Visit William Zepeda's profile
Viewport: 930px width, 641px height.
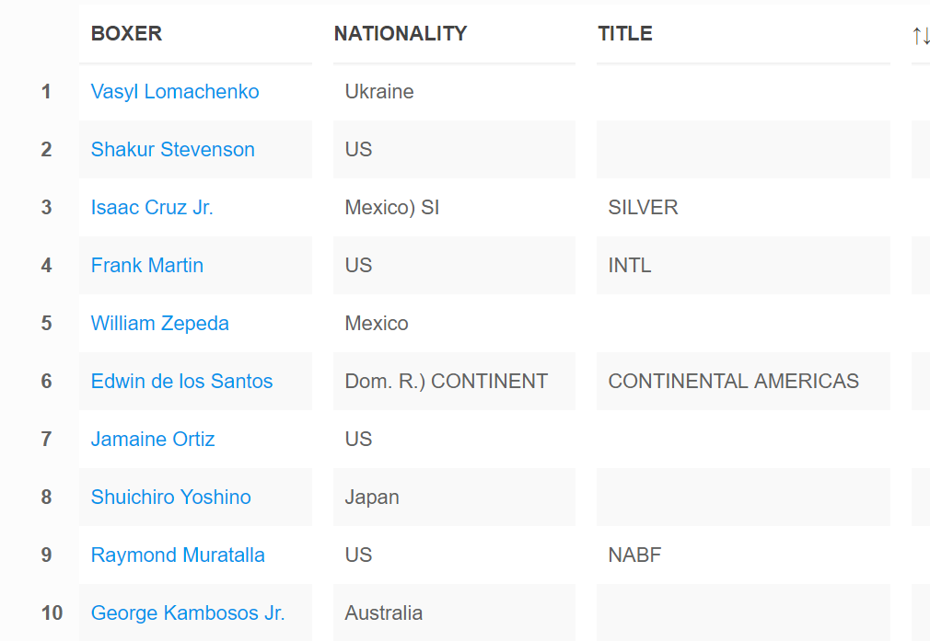coord(159,324)
